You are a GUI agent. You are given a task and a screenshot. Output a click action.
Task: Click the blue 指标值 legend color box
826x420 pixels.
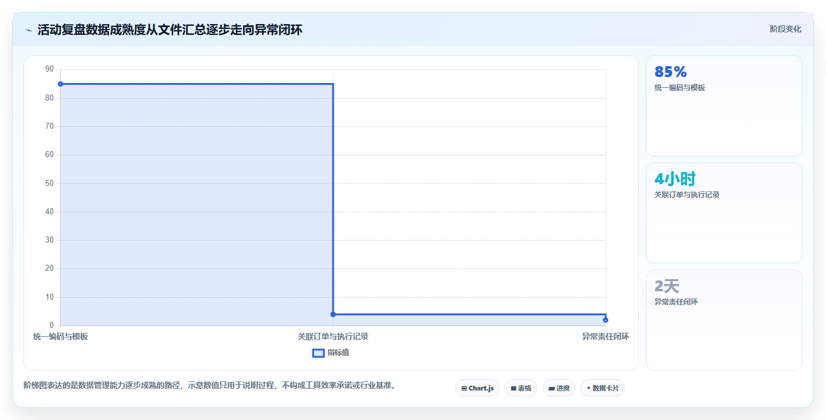tap(318, 353)
